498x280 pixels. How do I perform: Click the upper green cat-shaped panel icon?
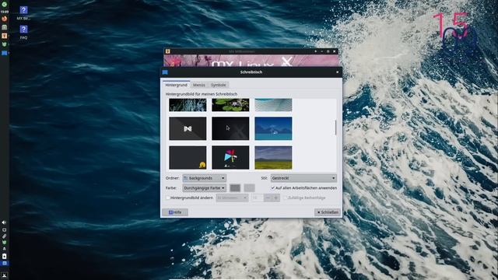[x=4, y=44]
